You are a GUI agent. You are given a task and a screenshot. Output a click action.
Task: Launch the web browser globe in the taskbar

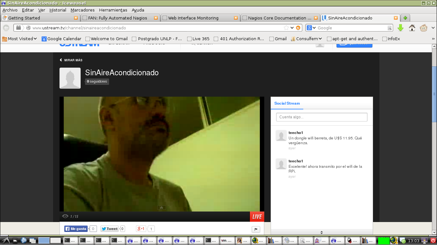coord(24,241)
